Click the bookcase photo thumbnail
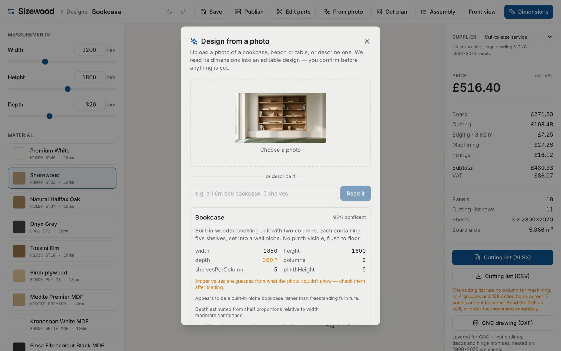 (280, 118)
